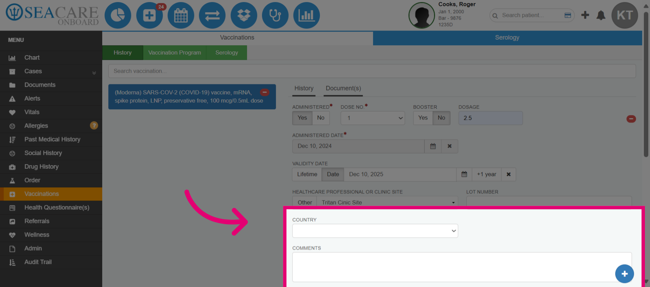Click the Allergies question mark badge

point(94,126)
